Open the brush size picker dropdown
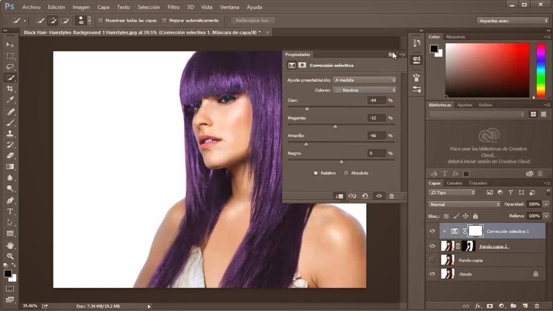Viewport: 553px width, 311px height. pos(89,20)
